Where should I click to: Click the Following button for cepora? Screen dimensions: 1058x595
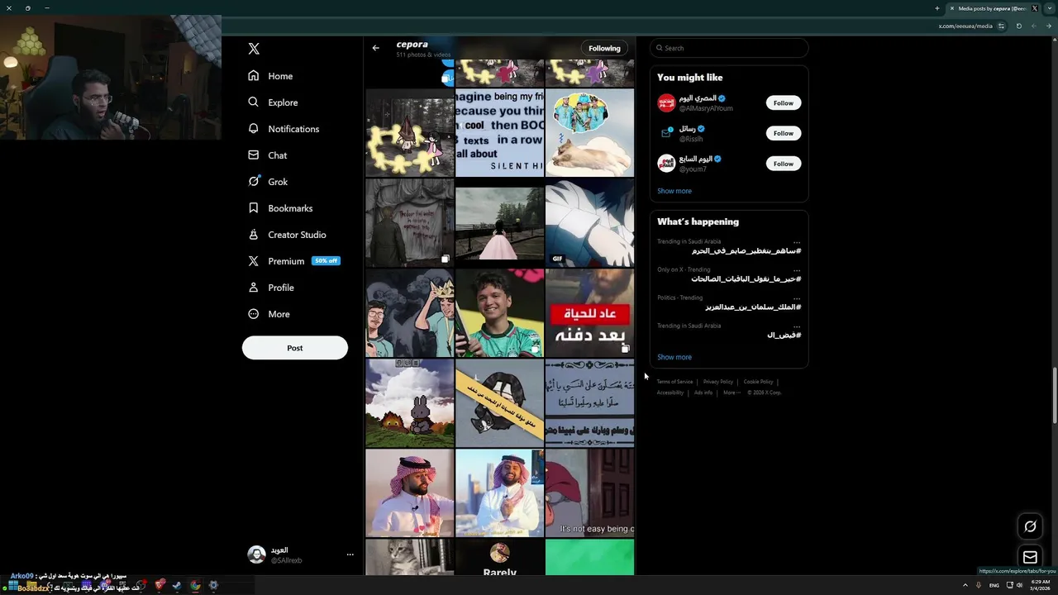pos(604,48)
